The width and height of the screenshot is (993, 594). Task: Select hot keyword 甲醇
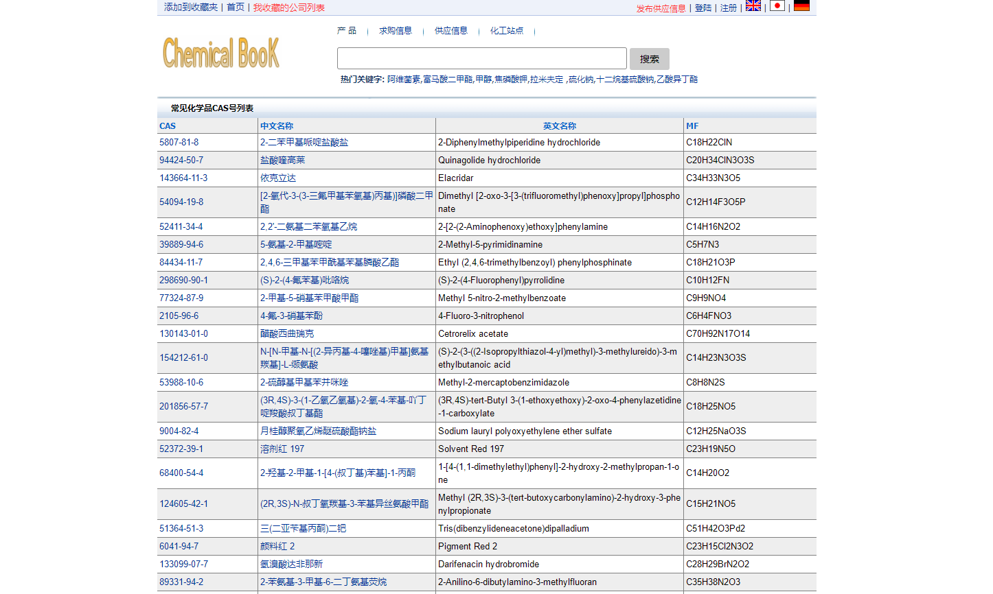pos(483,80)
